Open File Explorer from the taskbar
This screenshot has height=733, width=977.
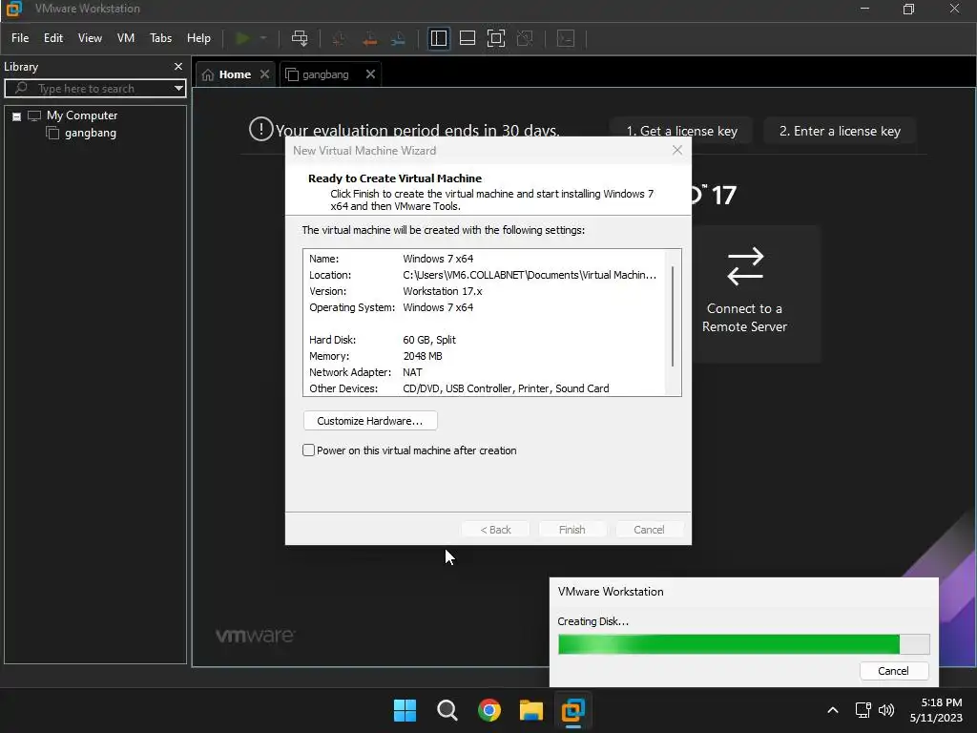click(531, 710)
